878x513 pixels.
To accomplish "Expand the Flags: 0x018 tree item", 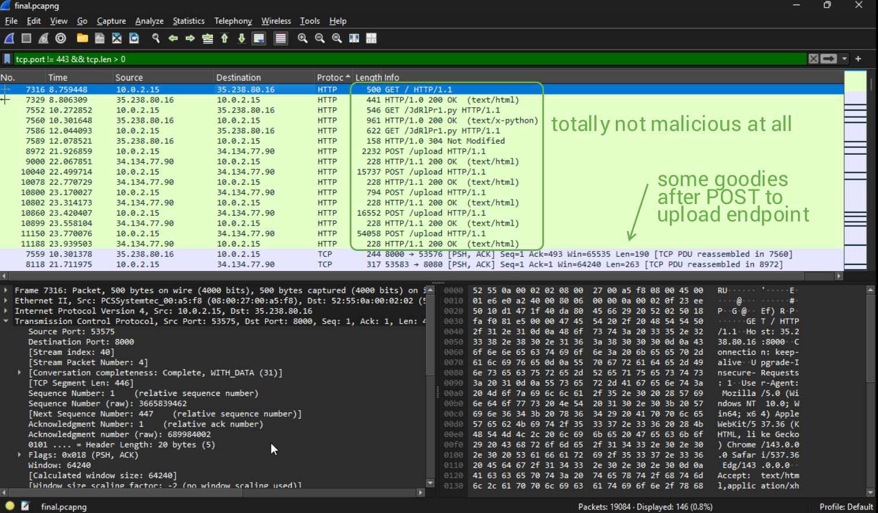I will (19, 455).
